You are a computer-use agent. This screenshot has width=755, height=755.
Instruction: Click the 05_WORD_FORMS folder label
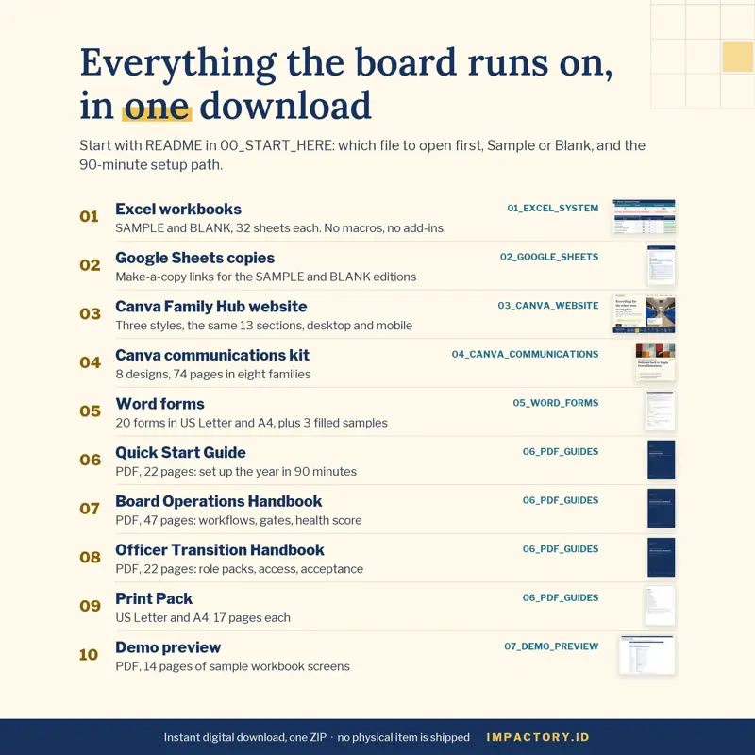point(556,403)
